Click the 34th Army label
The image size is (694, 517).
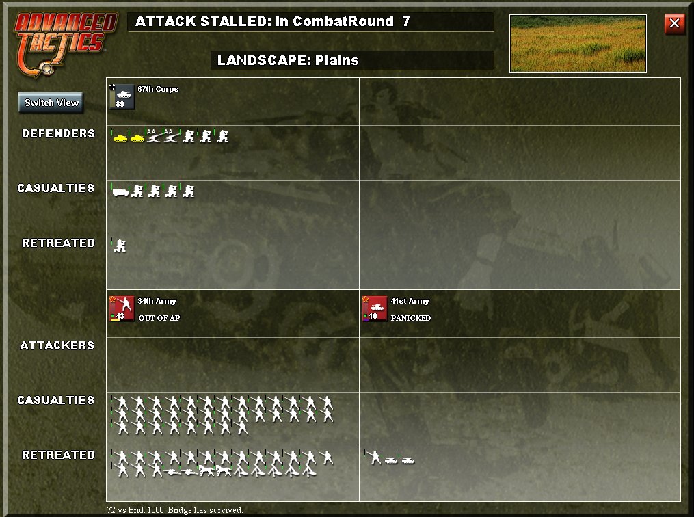pyautogui.click(x=157, y=301)
